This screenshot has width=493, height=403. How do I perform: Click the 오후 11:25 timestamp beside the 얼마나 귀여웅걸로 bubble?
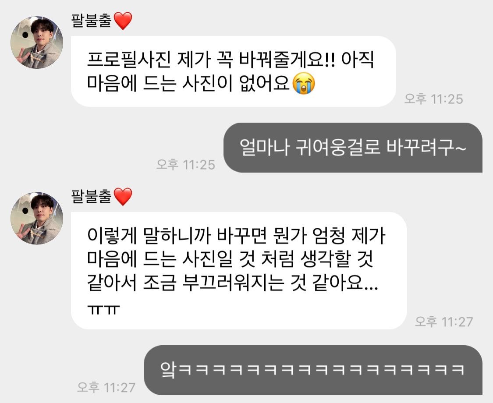coord(186,165)
